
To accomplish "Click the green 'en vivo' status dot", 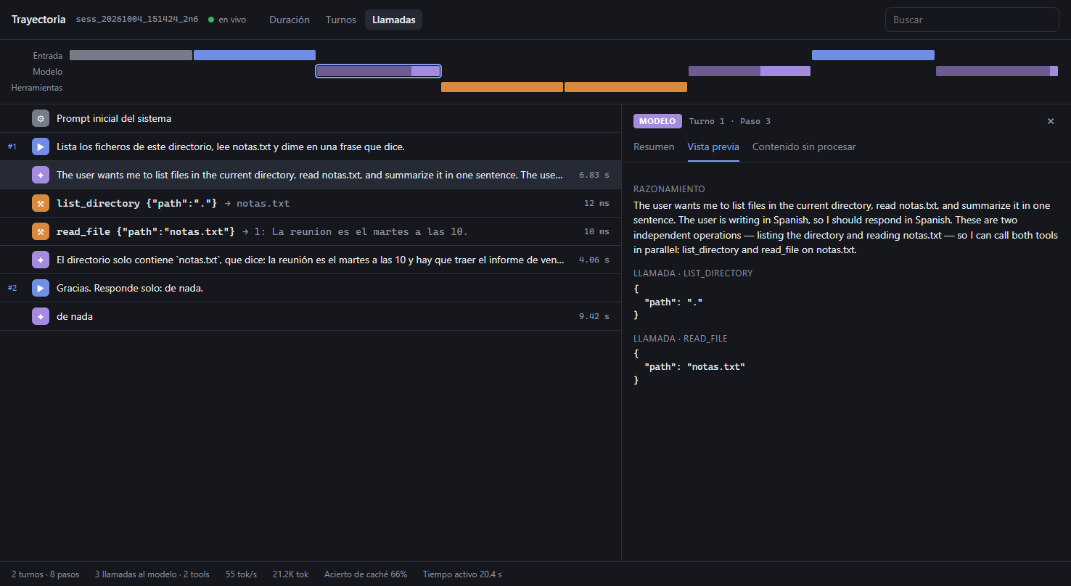I will coord(211,20).
